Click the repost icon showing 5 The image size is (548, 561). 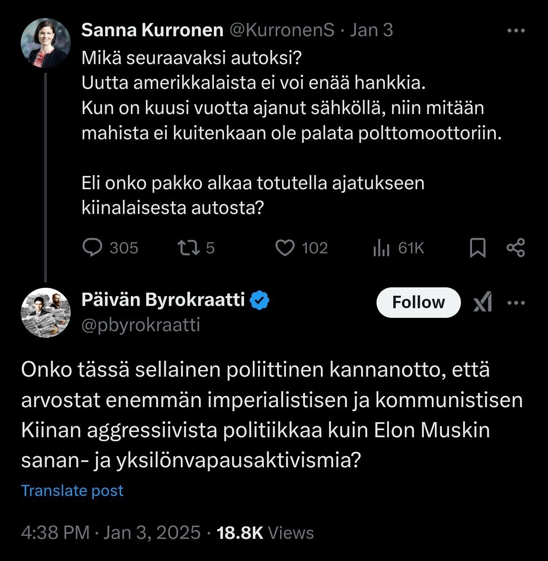pos(186,248)
